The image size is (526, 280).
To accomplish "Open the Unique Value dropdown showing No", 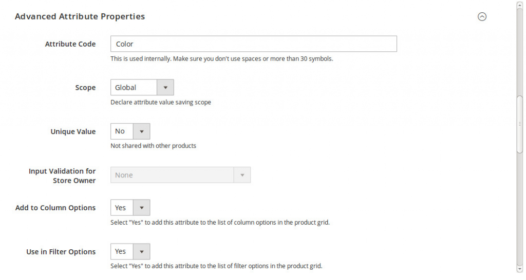I will pyautogui.click(x=122, y=131).
